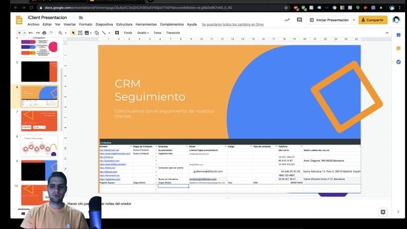Open the Chrome three-dot menu

tap(400, 8)
